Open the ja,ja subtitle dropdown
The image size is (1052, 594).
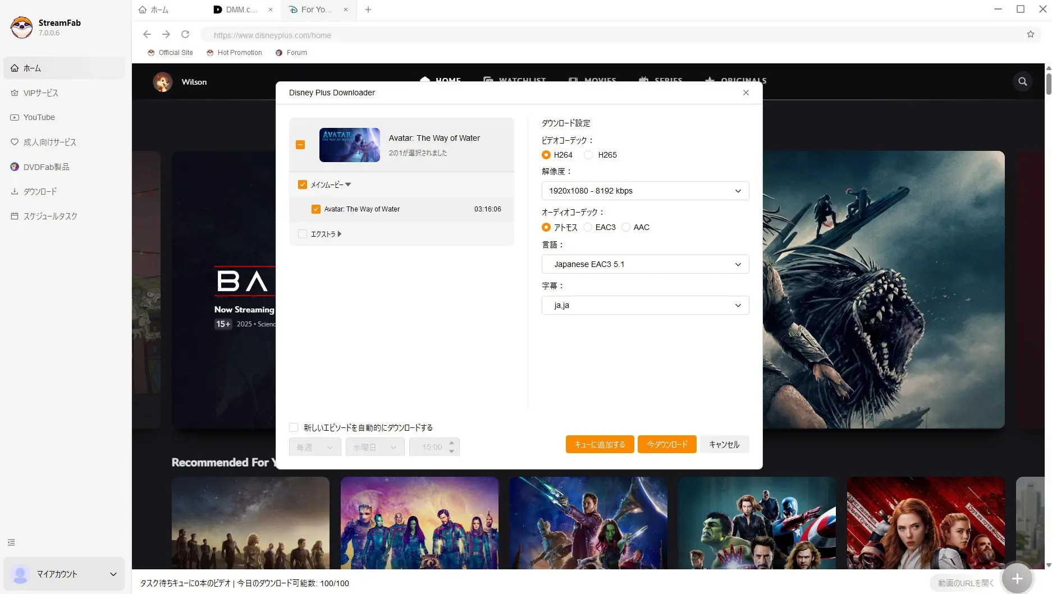[645, 305]
